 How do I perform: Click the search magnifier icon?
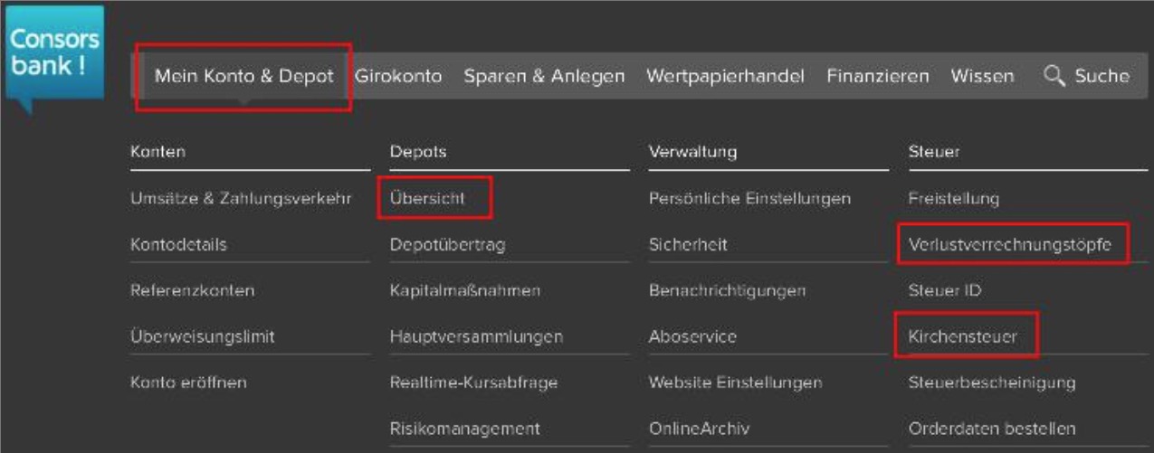1054,76
